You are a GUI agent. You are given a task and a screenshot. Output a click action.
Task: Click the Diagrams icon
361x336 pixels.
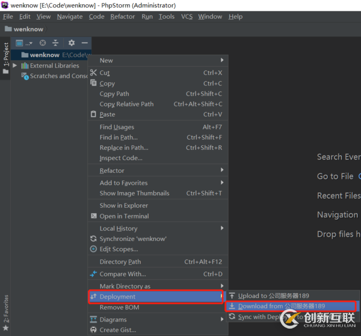coord(93,319)
